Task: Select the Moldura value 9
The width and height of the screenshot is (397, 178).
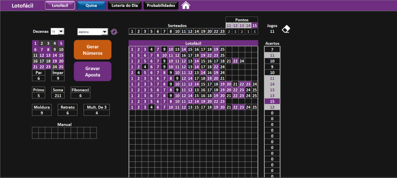Action: tap(42, 113)
